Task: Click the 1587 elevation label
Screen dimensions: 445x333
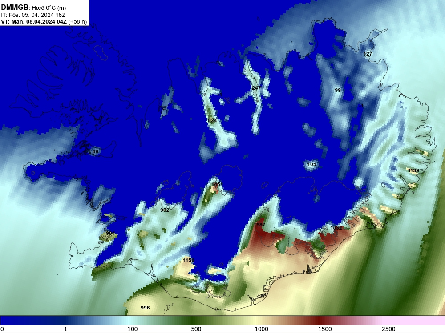Action: [260, 225]
